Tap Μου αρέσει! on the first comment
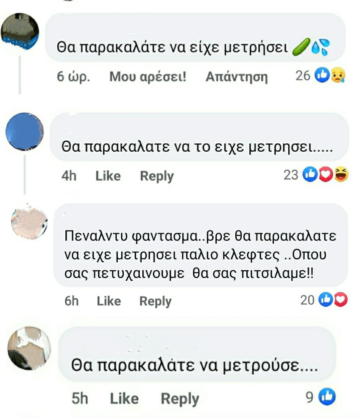This screenshot has height=418, width=359. click(148, 76)
